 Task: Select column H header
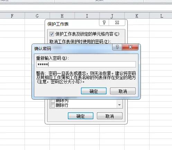pos(62,16)
